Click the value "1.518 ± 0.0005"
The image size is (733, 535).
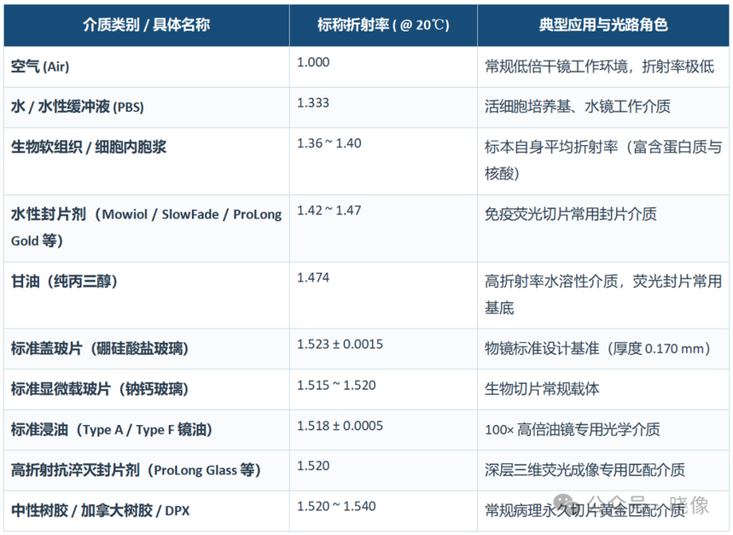click(x=340, y=426)
